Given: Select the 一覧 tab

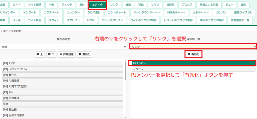Looking at the screenshot, I should click(x=51, y=5).
